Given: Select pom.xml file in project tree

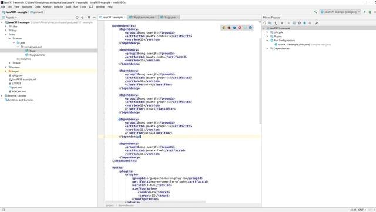Looking at the screenshot, I should click(x=15, y=88).
